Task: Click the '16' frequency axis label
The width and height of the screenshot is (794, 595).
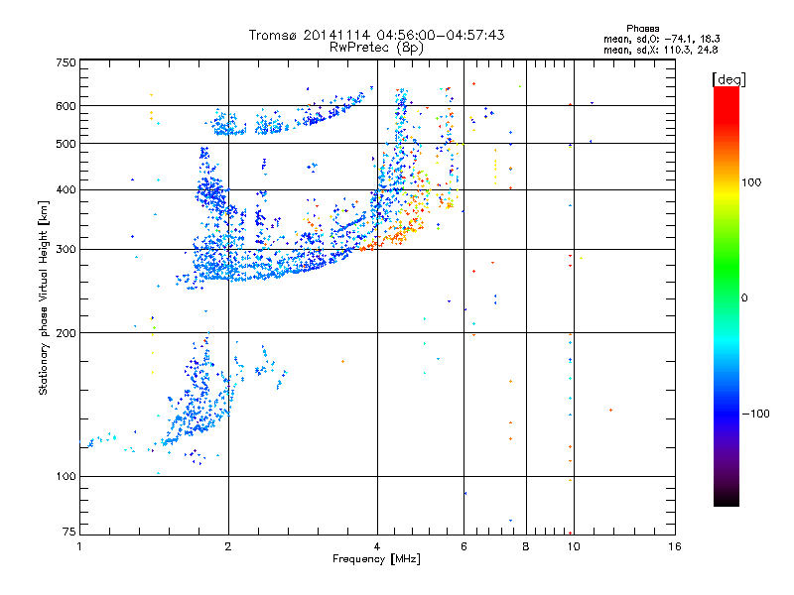Action: 675,546
